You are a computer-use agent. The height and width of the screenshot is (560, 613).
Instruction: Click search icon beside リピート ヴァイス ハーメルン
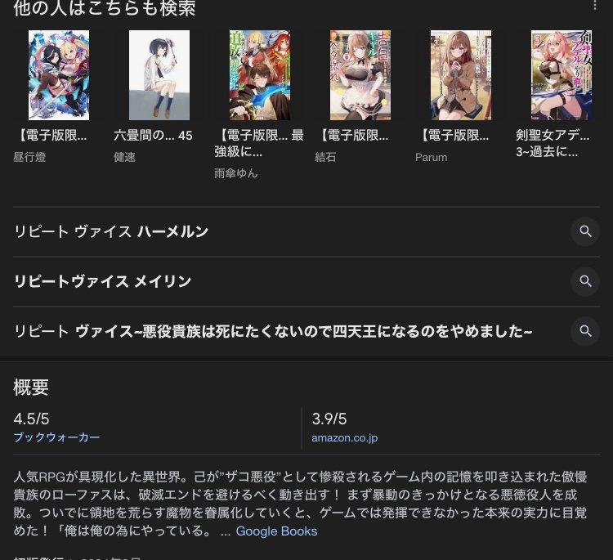tap(585, 231)
